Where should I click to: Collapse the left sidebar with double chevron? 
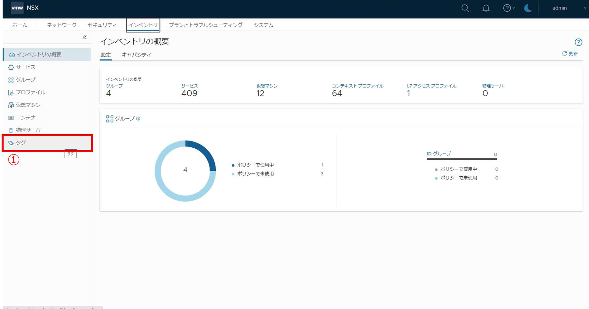(85, 38)
